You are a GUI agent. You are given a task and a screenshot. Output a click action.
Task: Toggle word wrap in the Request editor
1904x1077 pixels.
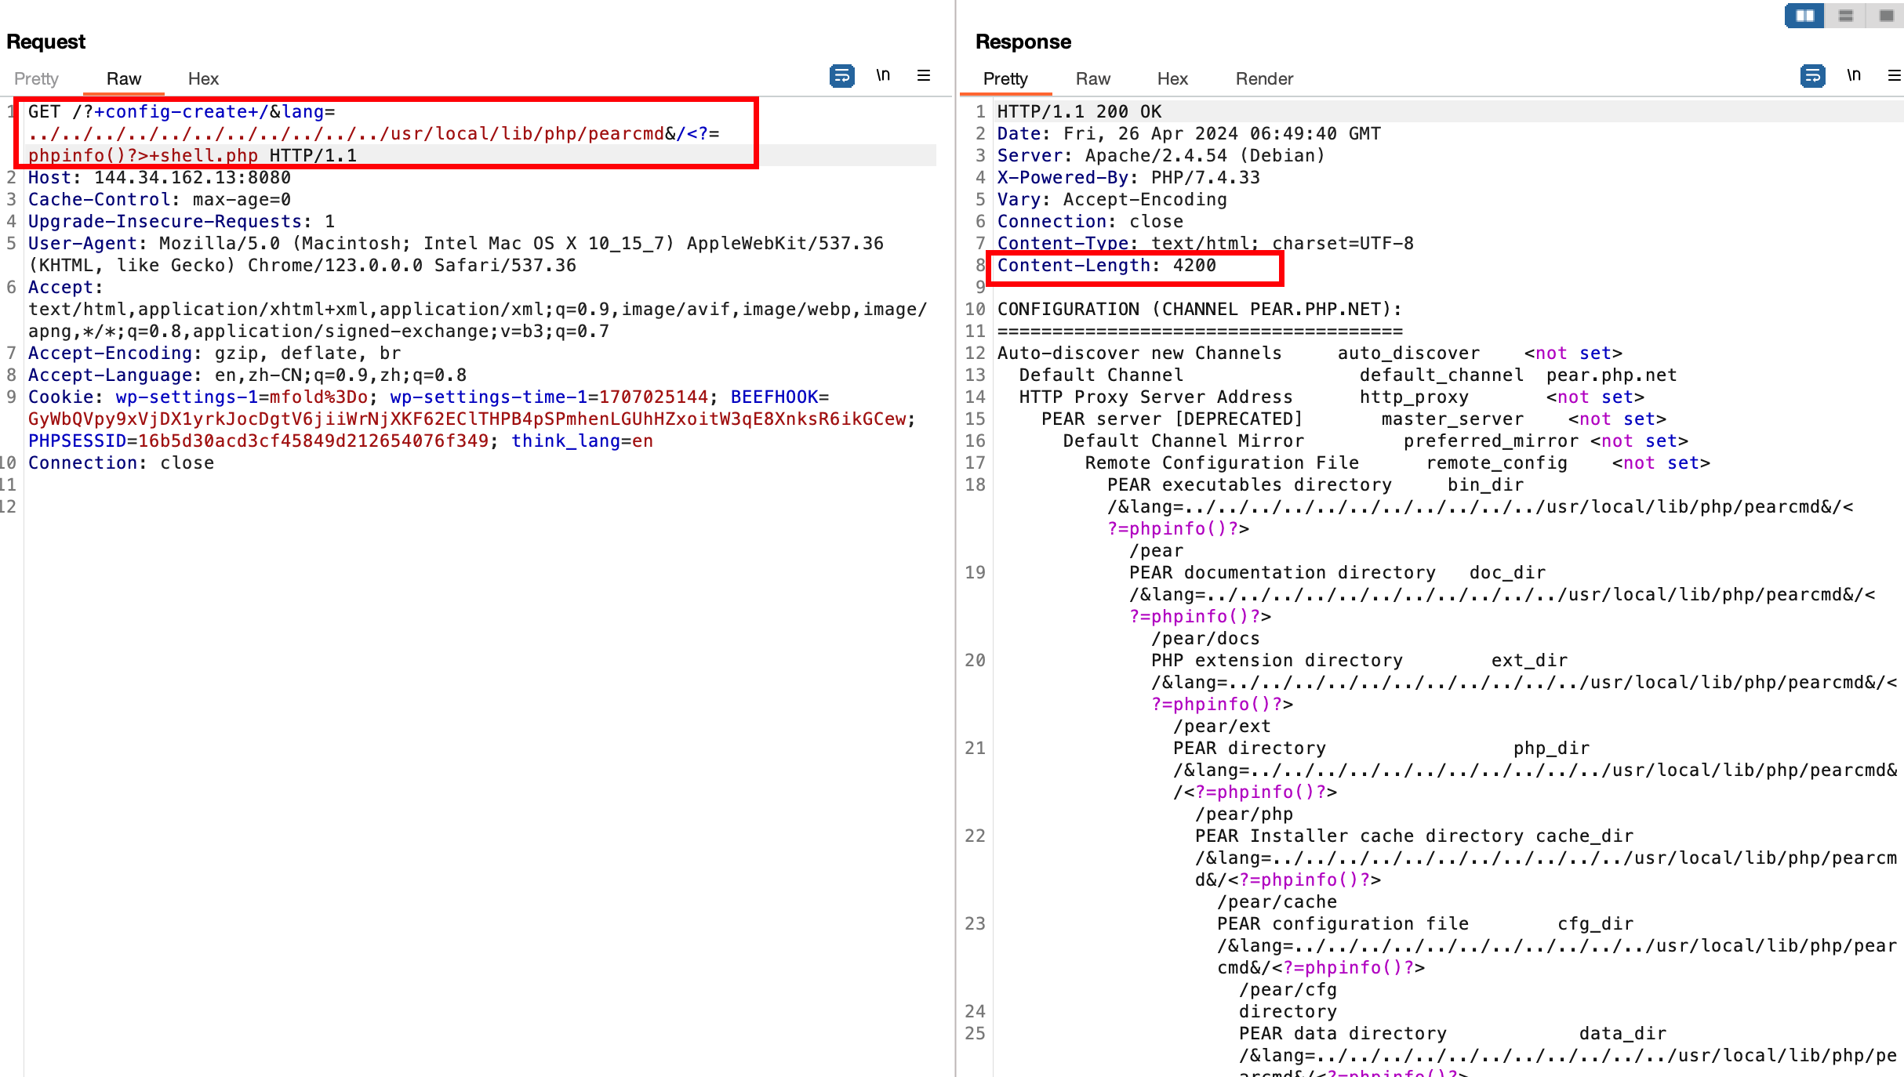click(841, 76)
